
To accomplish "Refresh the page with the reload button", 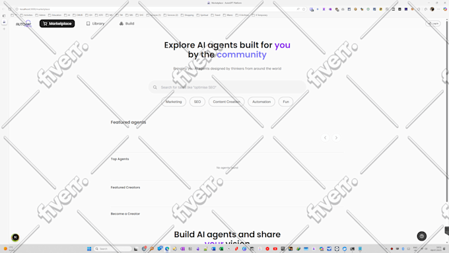I will [x=9, y=9].
